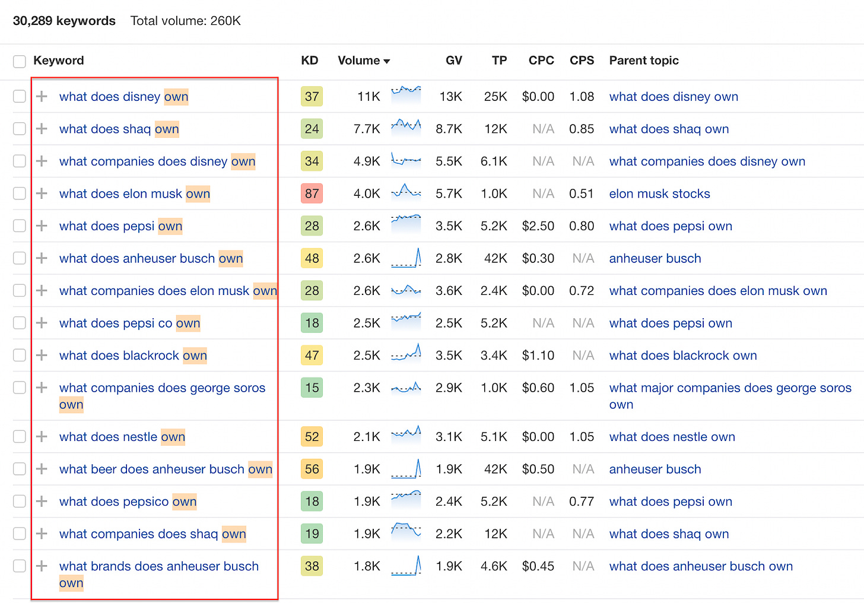This screenshot has height=603, width=864.
Task: Click the orange KD badge 56
Action: pyautogui.click(x=312, y=469)
